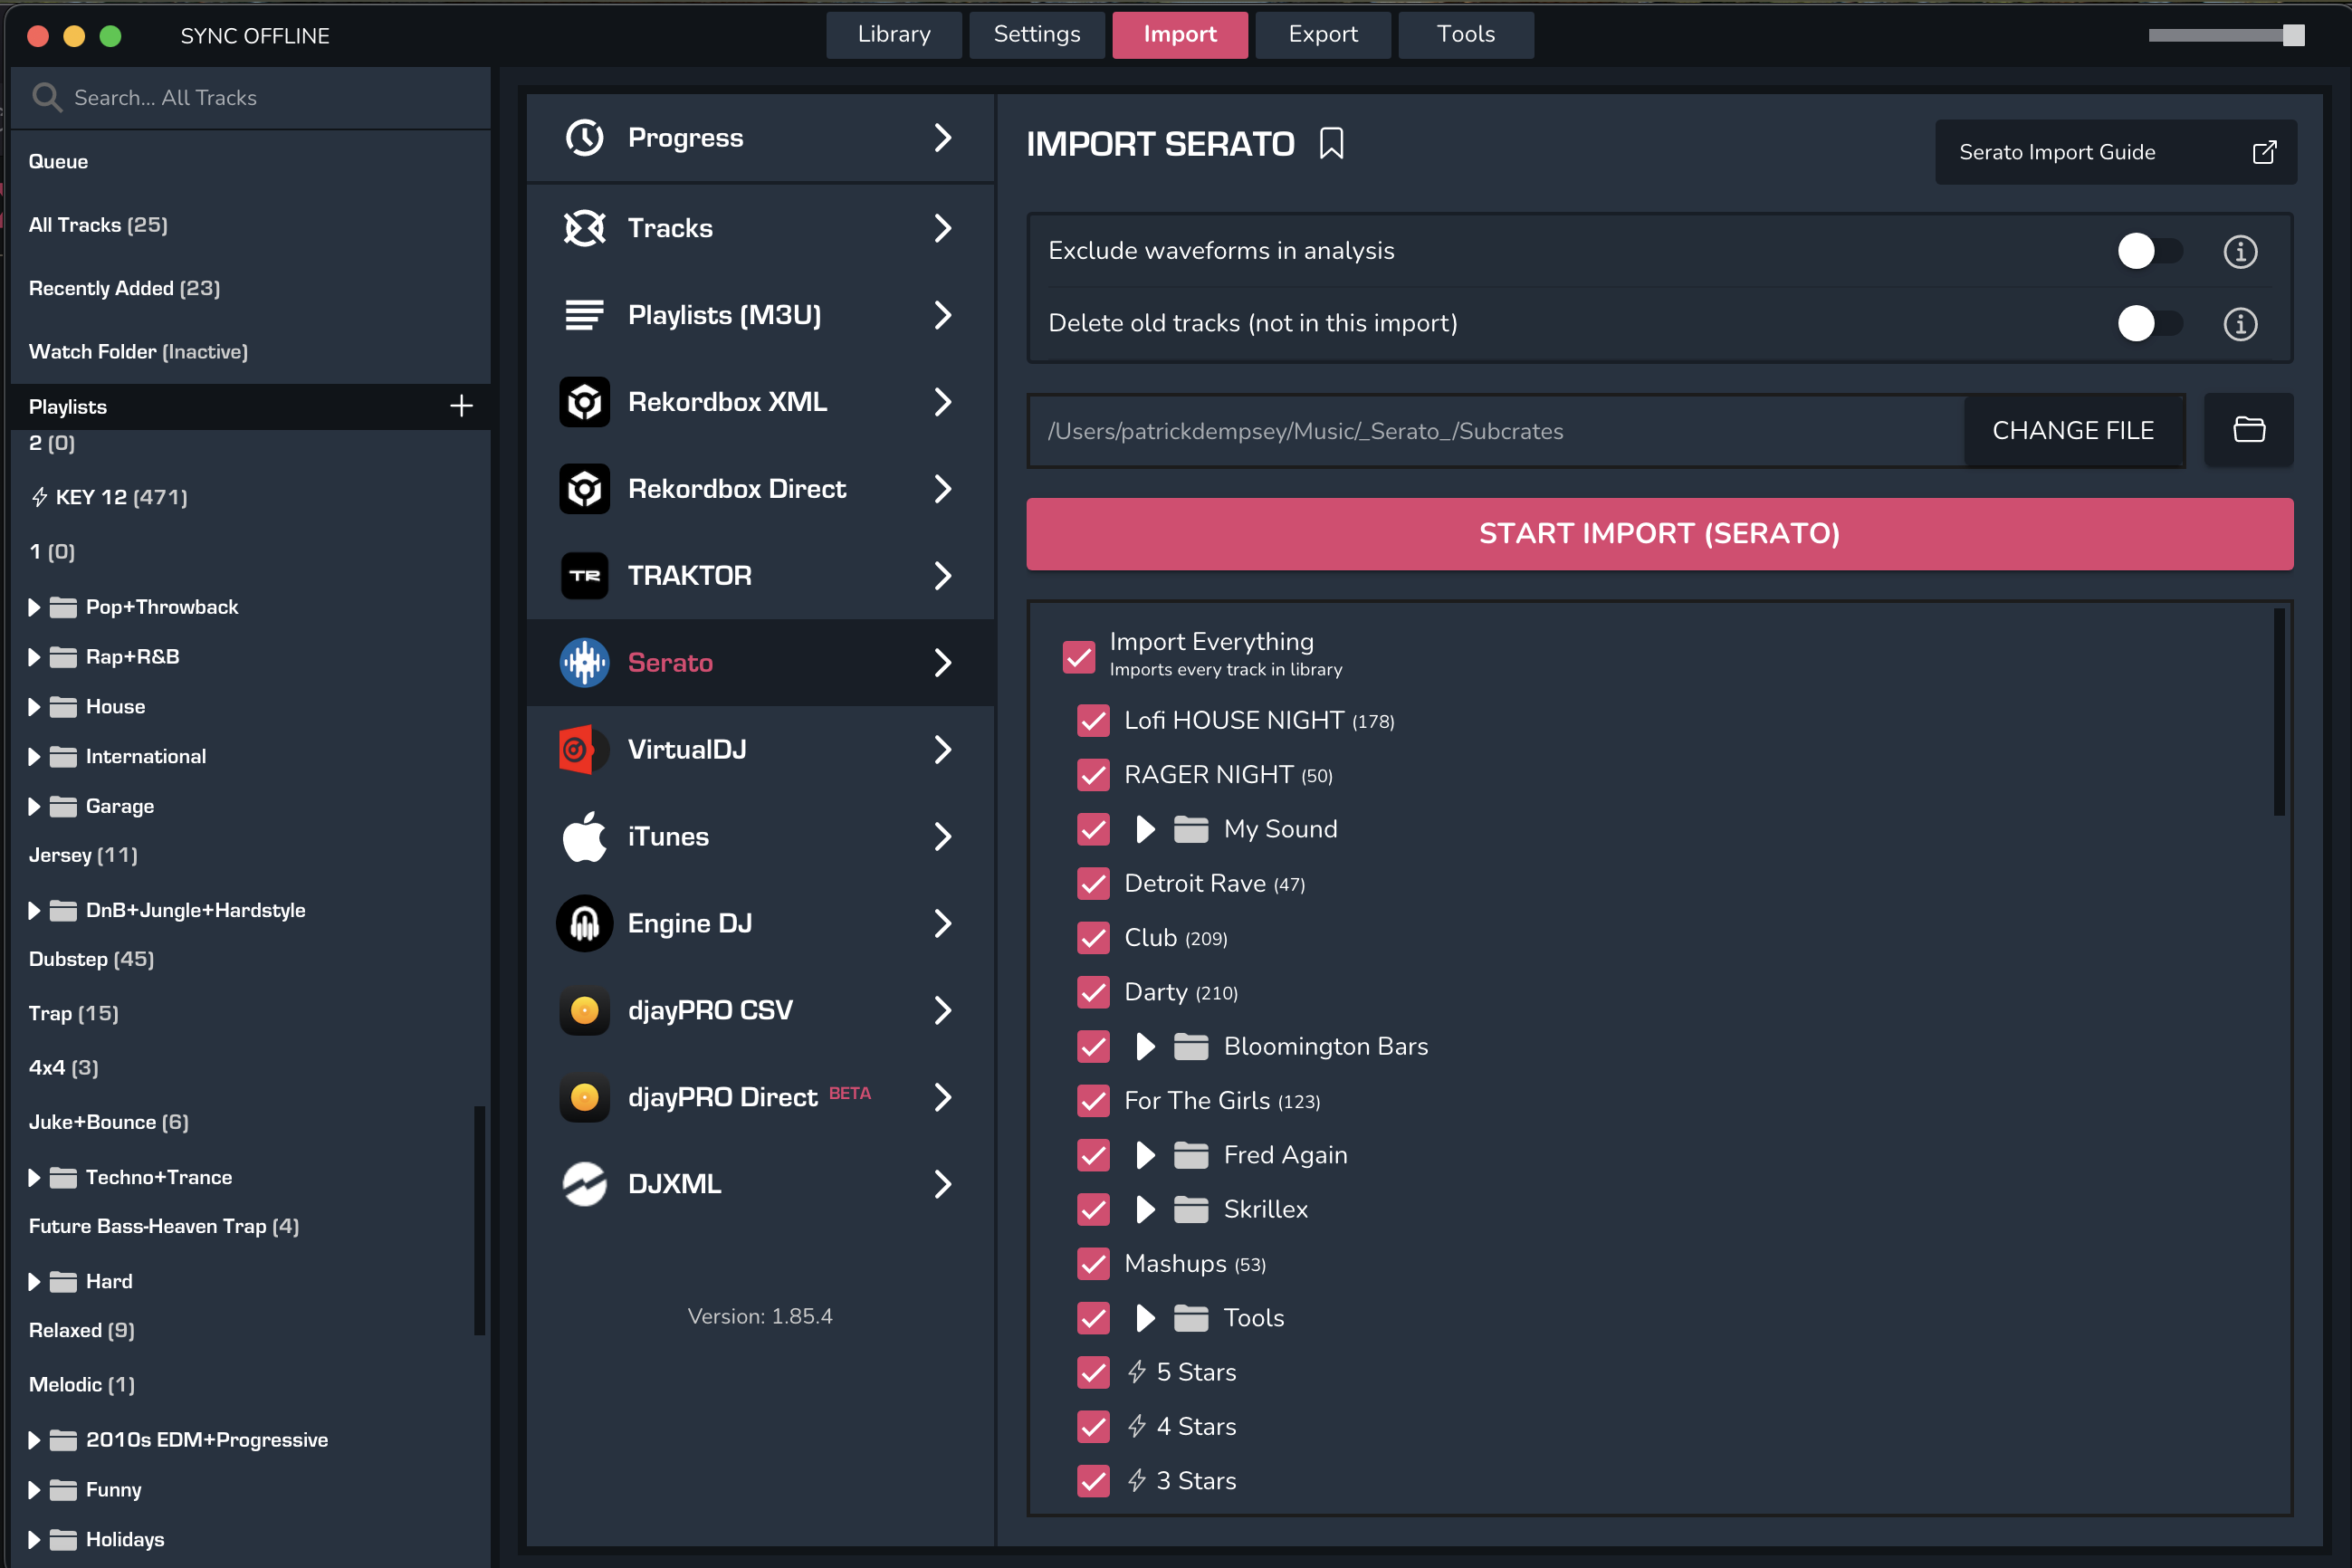Click the Rekordbox XML icon
The width and height of the screenshot is (2352, 1568).
click(x=584, y=402)
